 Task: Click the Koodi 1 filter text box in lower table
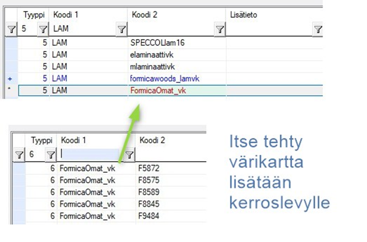tap(90, 155)
